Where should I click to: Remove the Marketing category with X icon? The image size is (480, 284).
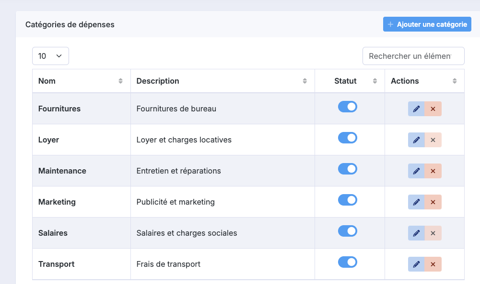tap(433, 202)
